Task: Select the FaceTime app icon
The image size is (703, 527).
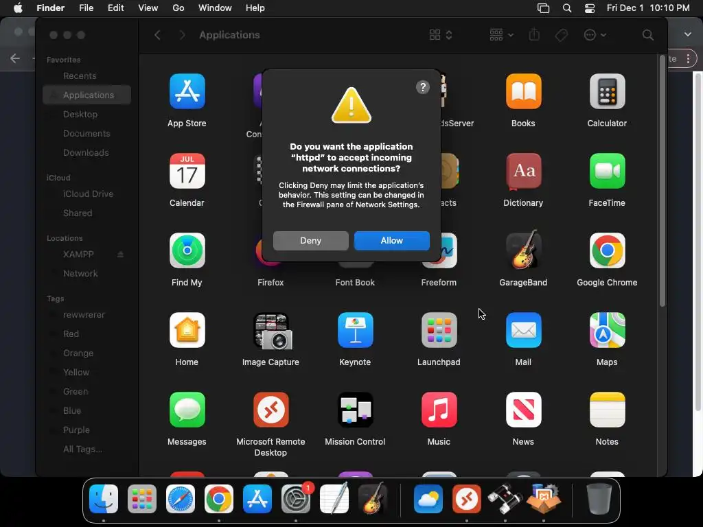Action: 607,171
